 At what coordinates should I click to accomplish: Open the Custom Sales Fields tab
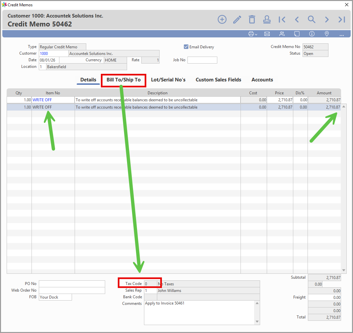tap(218, 80)
